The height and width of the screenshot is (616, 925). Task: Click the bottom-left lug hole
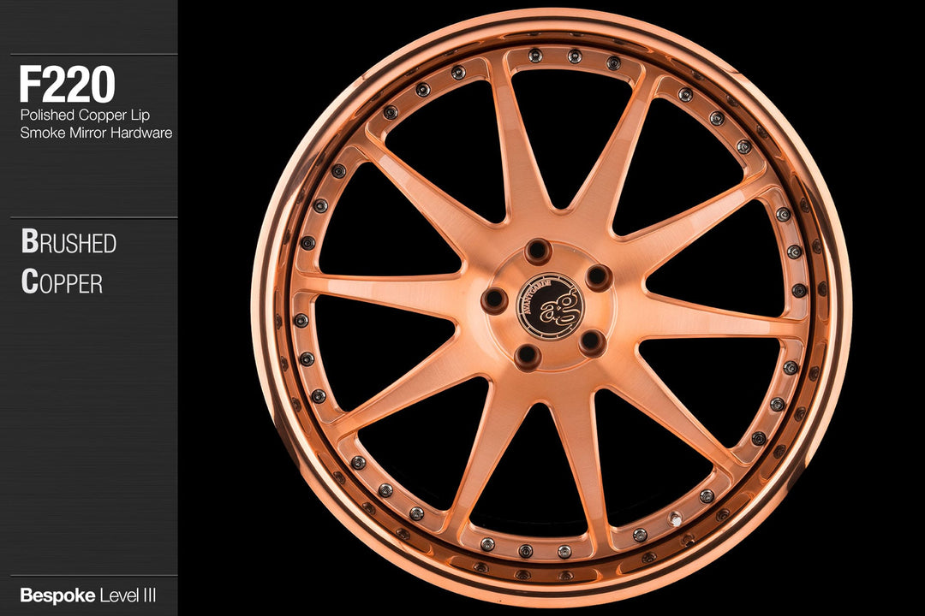point(528,355)
